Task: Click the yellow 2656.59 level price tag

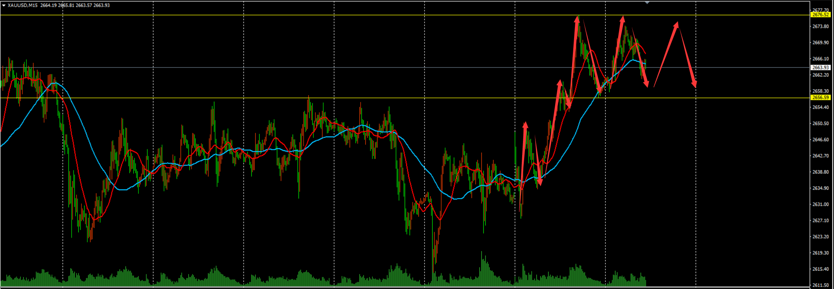Action: point(821,98)
